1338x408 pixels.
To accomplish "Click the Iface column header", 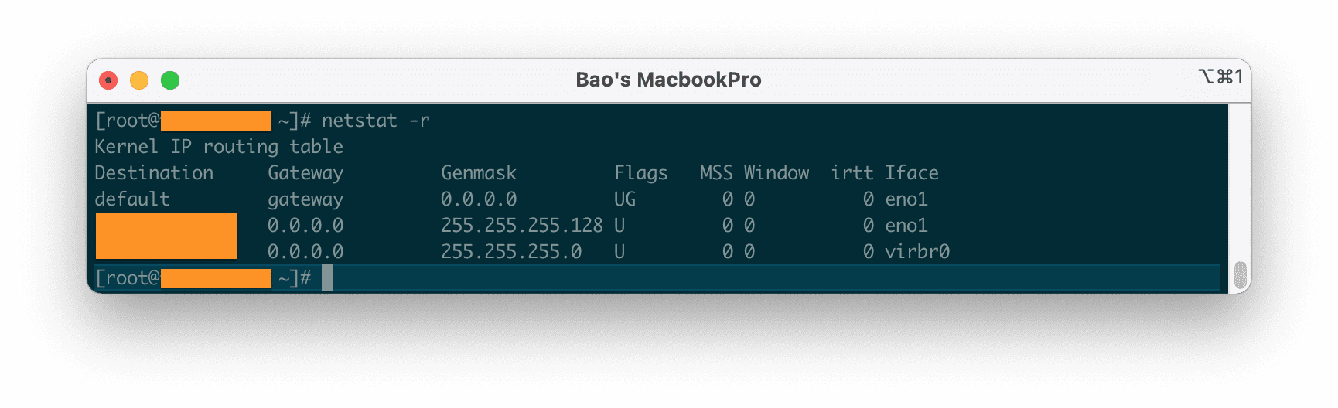I will pyautogui.click(x=912, y=173).
